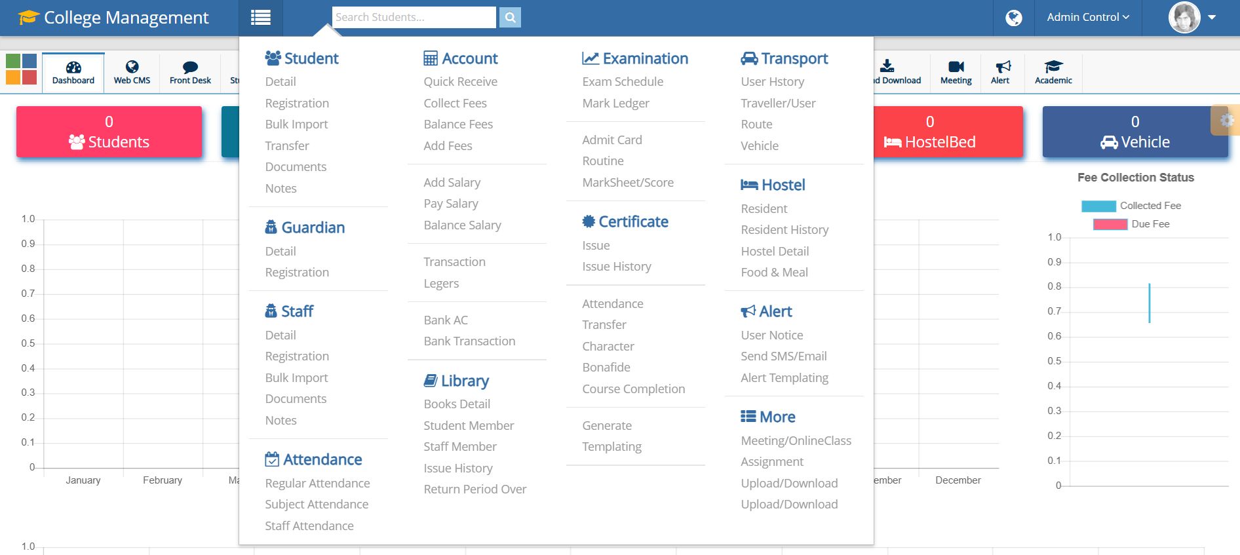Open the settings gear on right edge
Screen dimensions: 1240x555
(x=1227, y=120)
